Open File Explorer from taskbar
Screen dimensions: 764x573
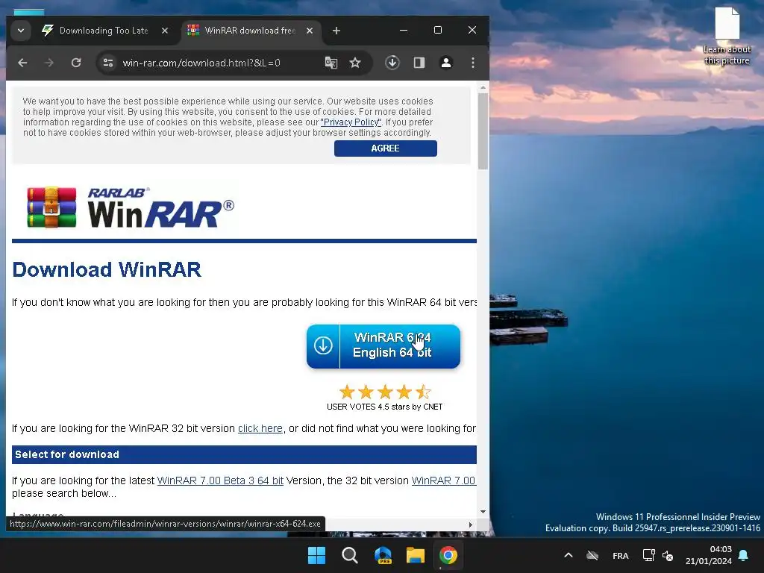[x=416, y=555]
